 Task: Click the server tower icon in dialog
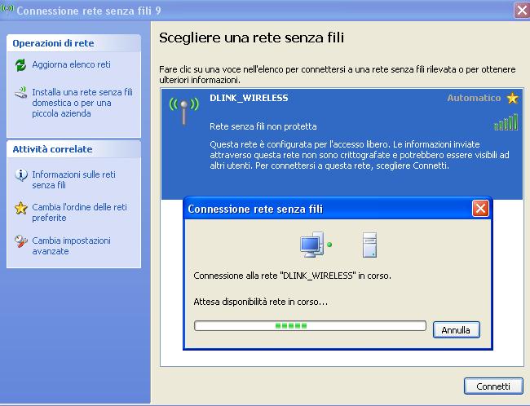coord(369,245)
